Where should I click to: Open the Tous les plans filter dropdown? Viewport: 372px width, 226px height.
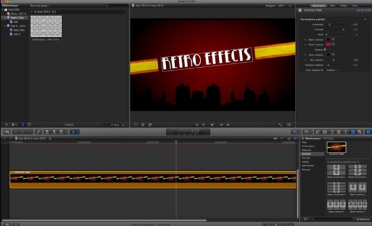40,6
